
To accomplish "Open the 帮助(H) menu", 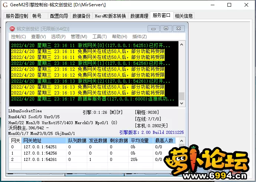I will coord(119,37).
